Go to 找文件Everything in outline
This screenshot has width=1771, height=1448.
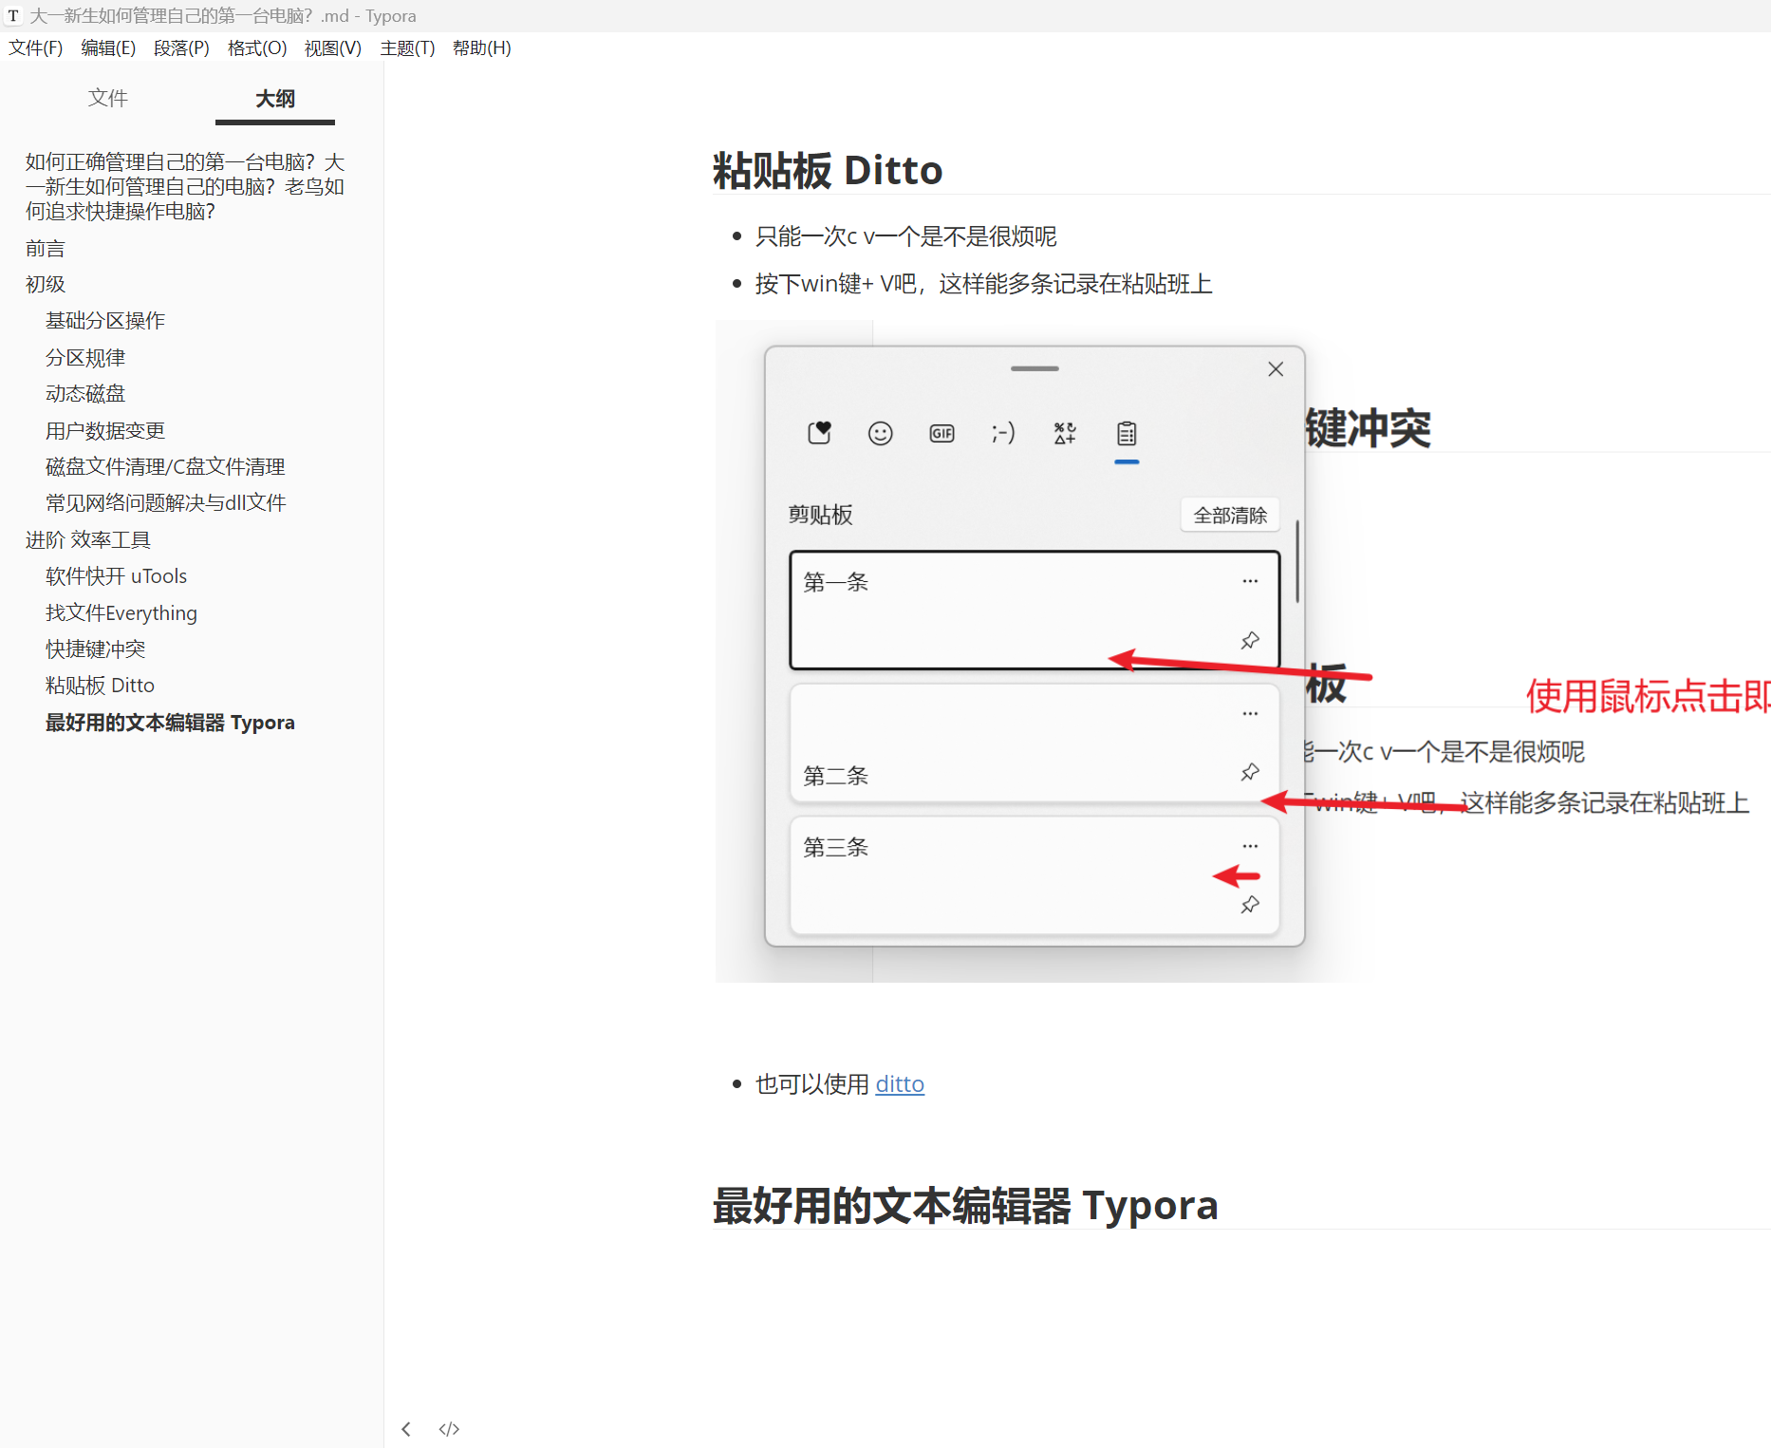pos(121,613)
